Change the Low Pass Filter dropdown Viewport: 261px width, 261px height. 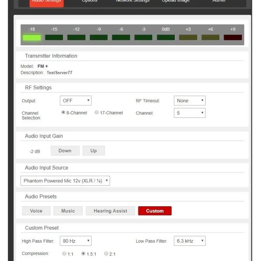[x=189, y=241]
